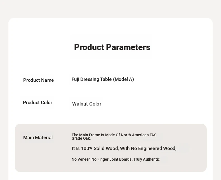Select the Product Color label
Viewport: 221px width, 180px height.
coord(38,102)
